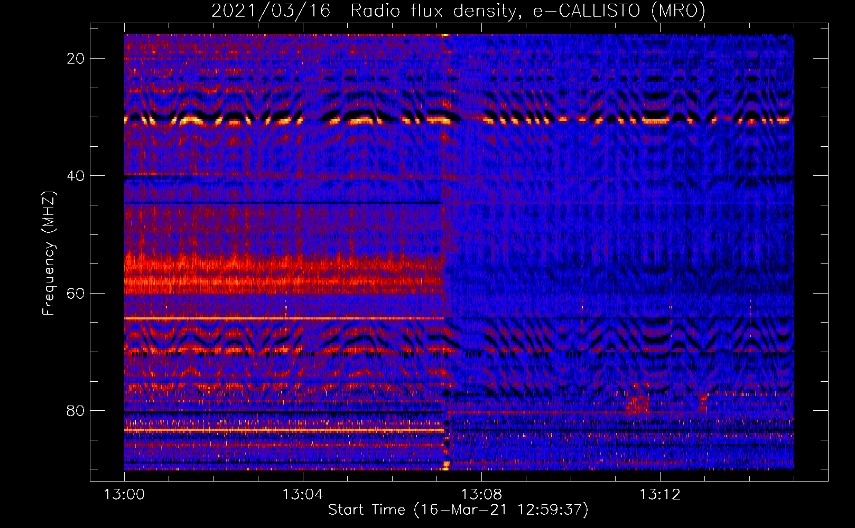Click the 13:08 time tick label

point(481,495)
